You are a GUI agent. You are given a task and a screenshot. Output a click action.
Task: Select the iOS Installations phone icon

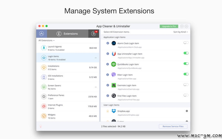tap(44, 77)
